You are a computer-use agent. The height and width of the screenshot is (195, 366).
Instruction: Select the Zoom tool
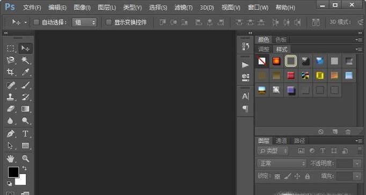25,159
